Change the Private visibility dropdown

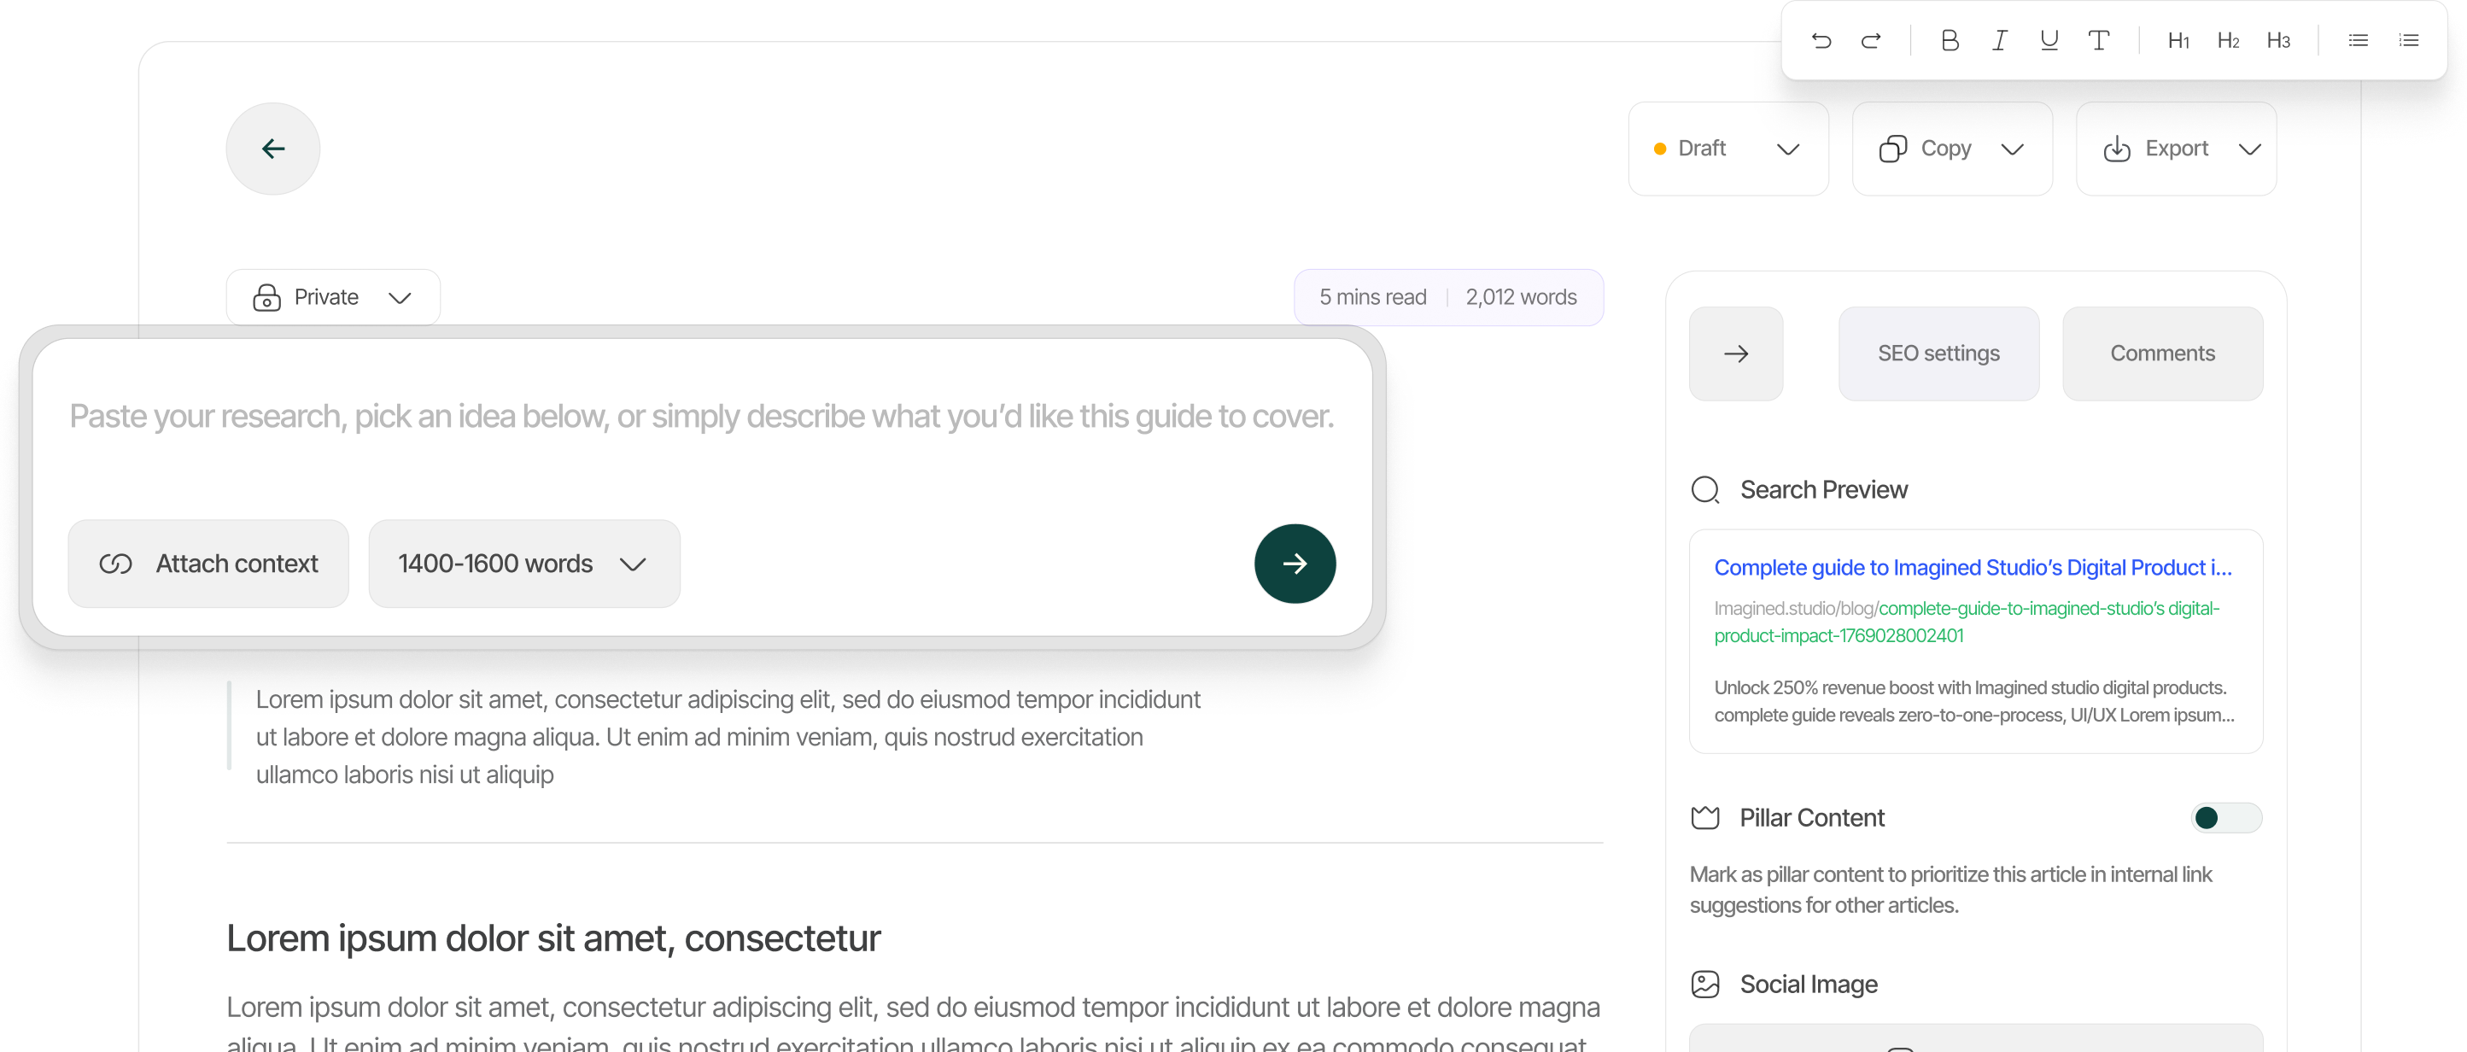tap(332, 297)
